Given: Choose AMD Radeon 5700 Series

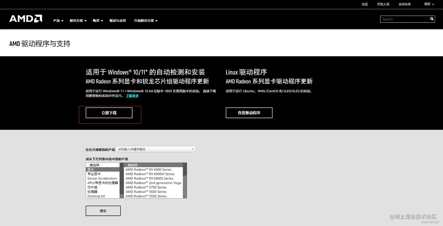Looking at the screenshot, I should [x=153, y=187].
